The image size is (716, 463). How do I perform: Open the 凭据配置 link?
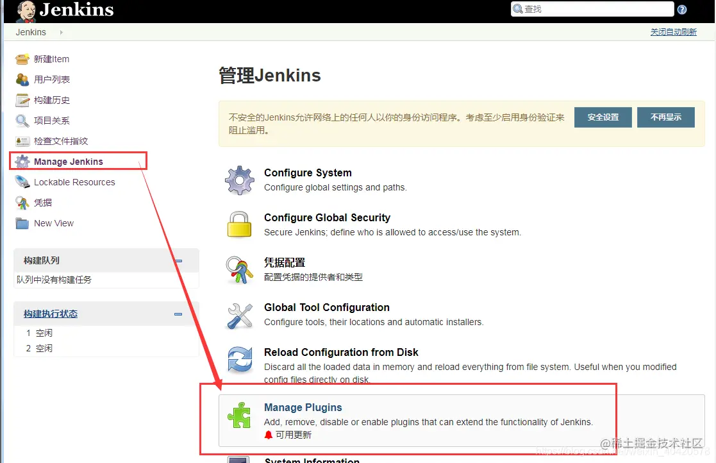(285, 262)
